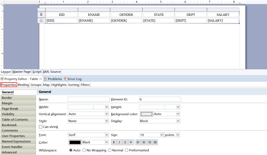Open the size unit dropdown showing points
267x155 pixels.
point(172,135)
